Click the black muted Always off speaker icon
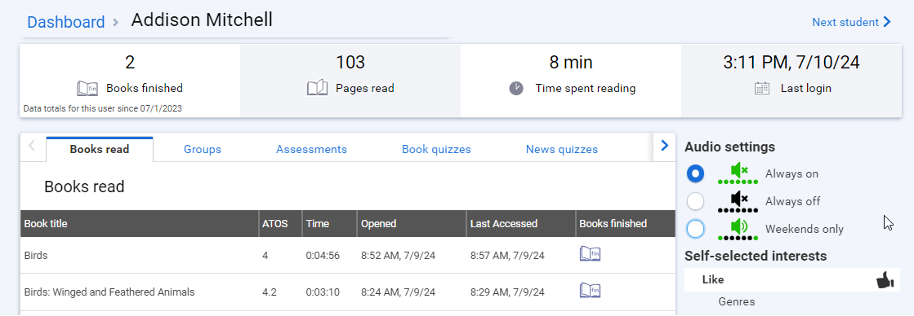 click(738, 201)
